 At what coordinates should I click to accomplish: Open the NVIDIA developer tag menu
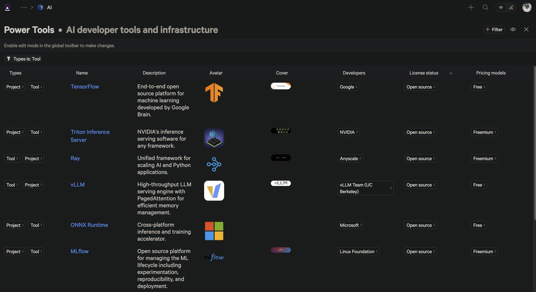[x=349, y=132]
